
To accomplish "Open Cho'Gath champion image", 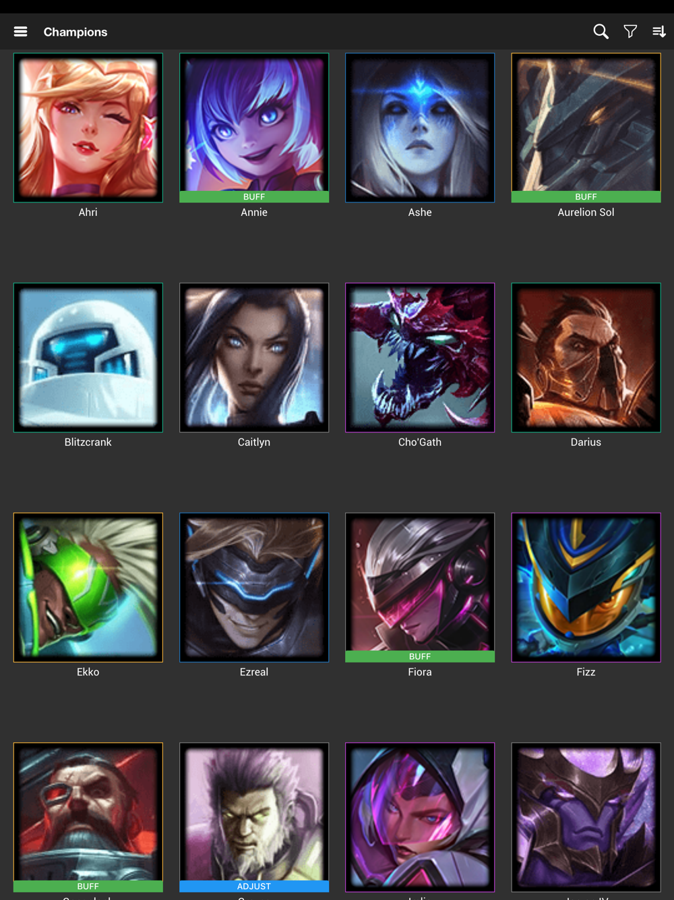I will [x=420, y=358].
